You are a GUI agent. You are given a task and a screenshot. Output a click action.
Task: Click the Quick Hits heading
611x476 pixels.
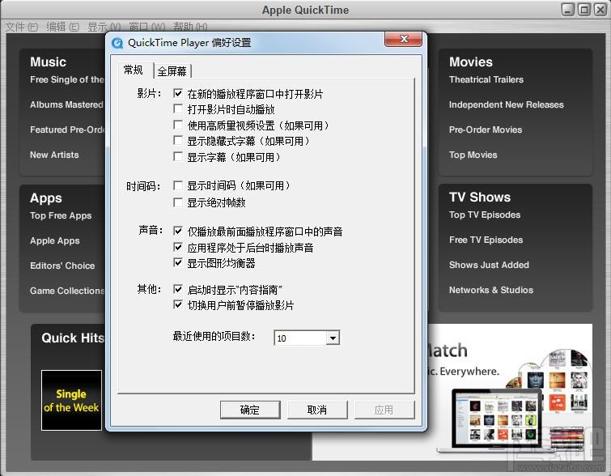pos(73,338)
